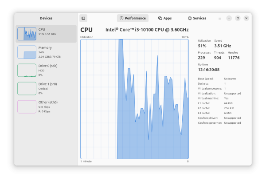Click the 51% utilization value

pyautogui.click(x=202, y=46)
